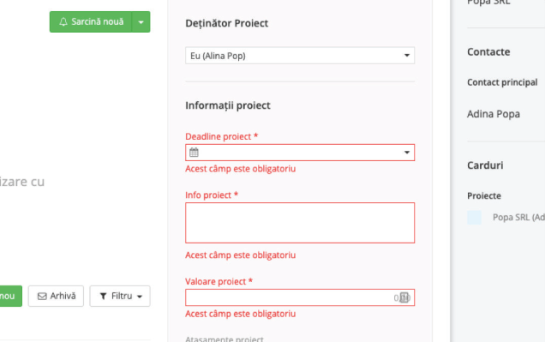Expand the Deținător Proiect dropdown

[x=300, y=56]
